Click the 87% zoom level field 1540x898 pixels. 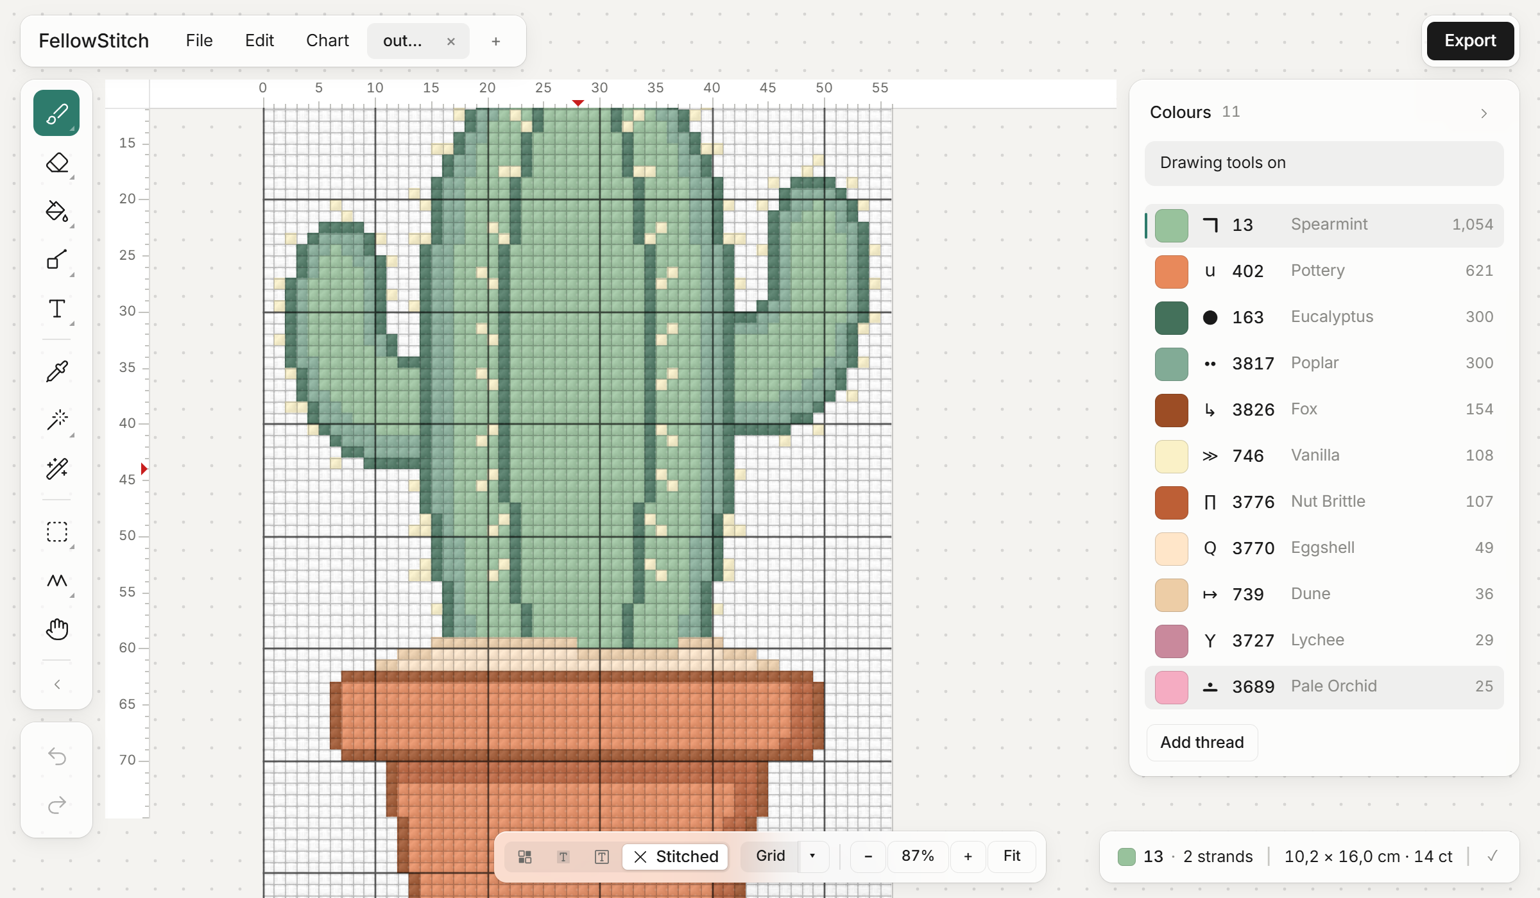[x=918, y=856]
